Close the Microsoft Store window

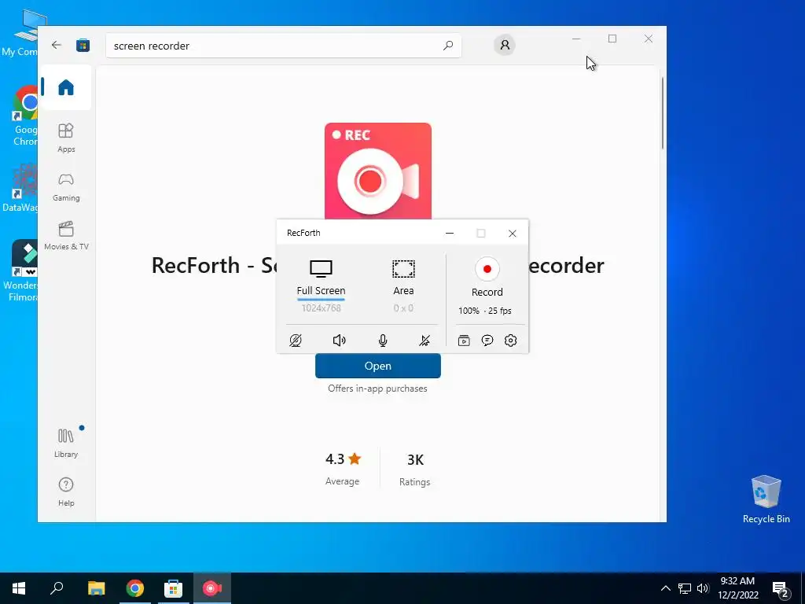click(x=649, y=39)
